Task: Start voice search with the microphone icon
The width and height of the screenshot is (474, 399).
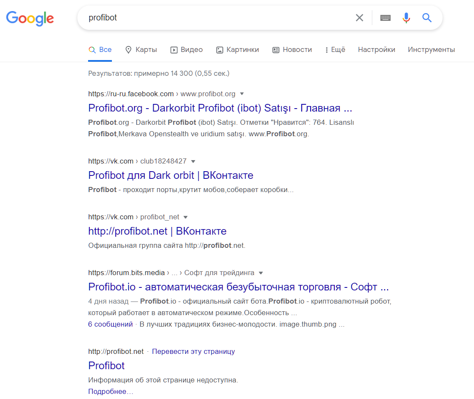Action: click(x=406, y=18)
